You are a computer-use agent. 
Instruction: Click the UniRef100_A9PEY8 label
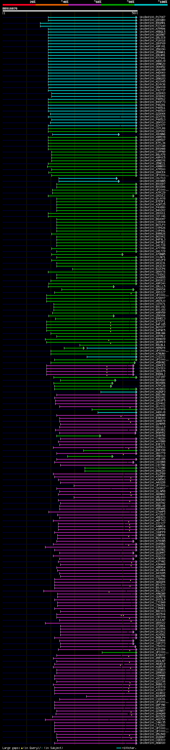[x=152, y=137]
